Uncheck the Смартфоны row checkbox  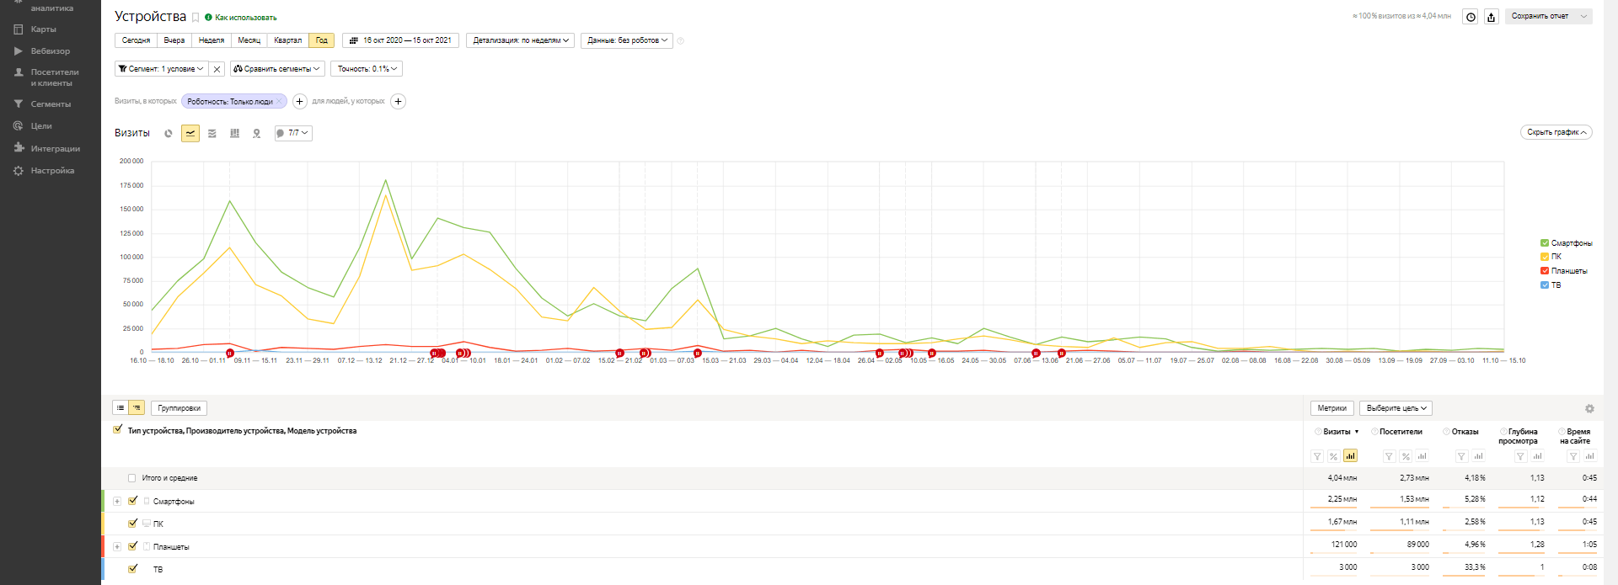(x=132, y=501)
